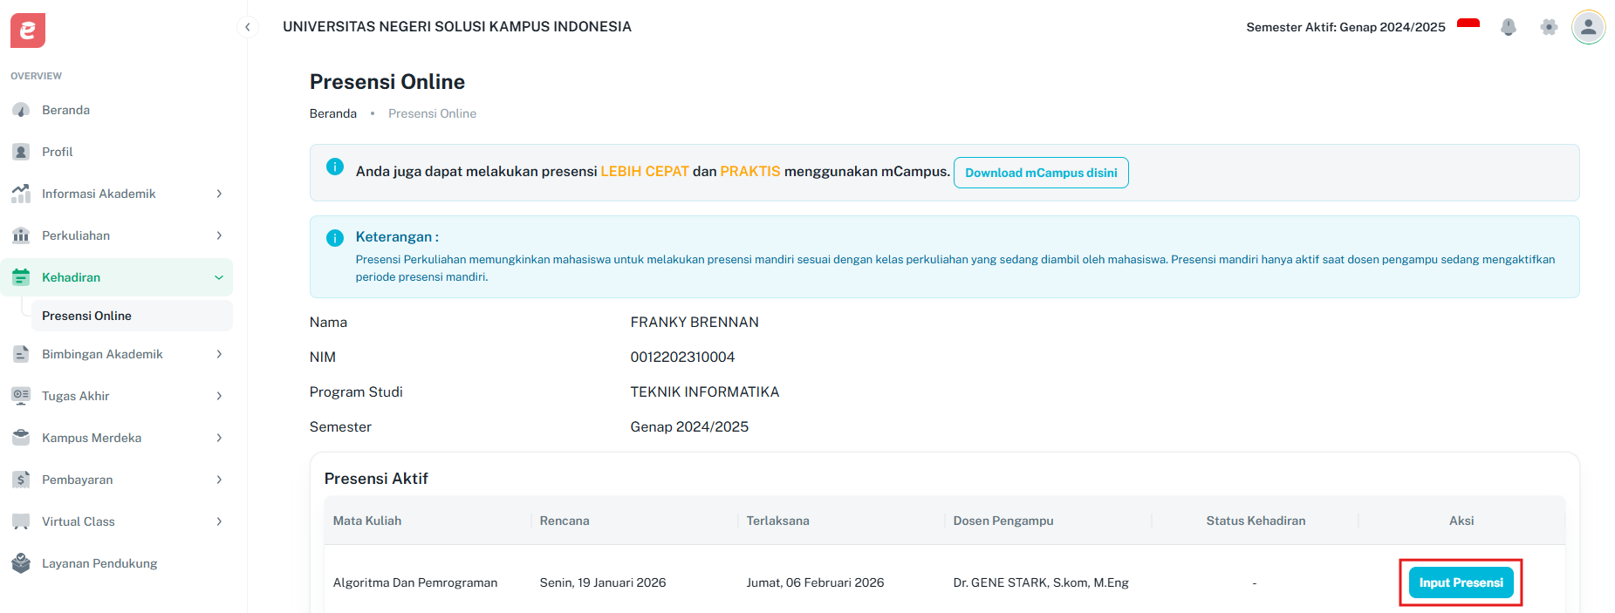
Task: Click the Pembayaran dollar icon
Action: [21, 480]
